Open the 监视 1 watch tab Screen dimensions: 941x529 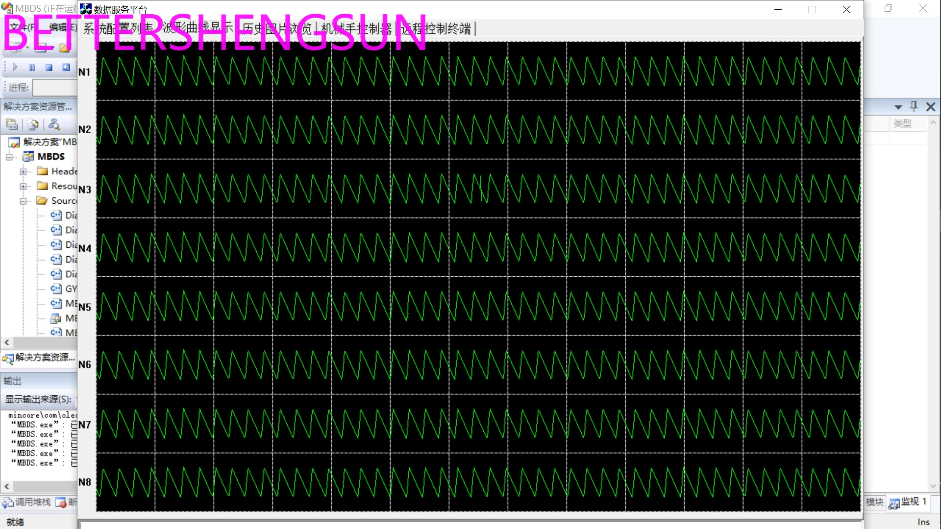(908, 502)
